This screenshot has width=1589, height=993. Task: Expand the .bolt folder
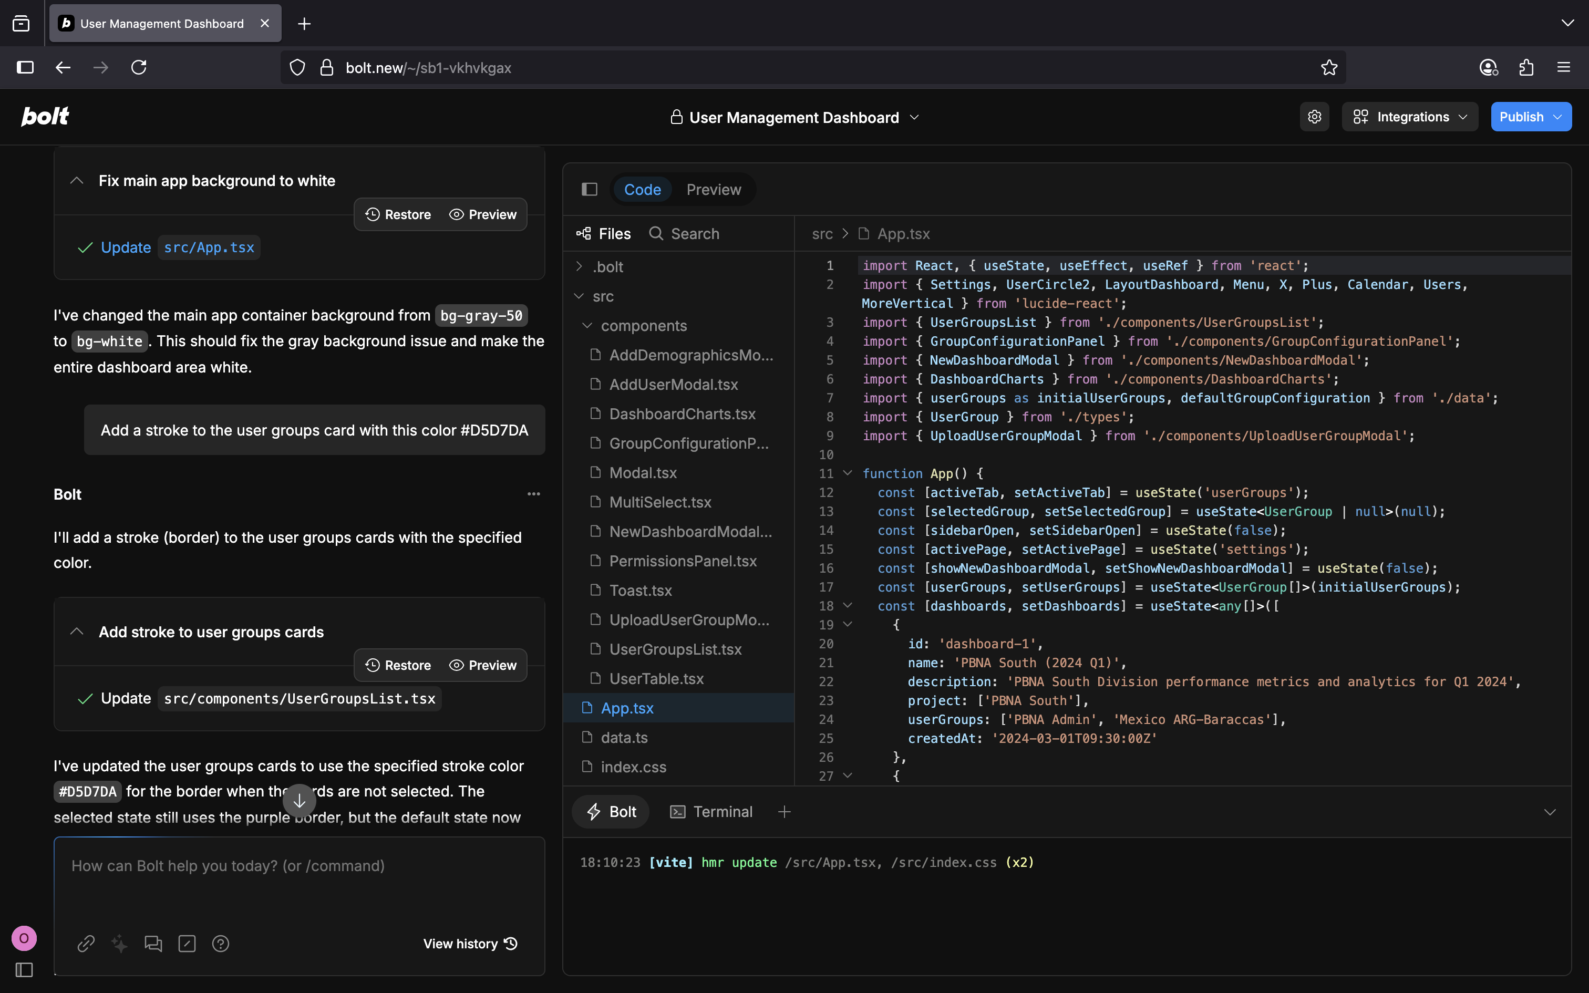(608, 267)
